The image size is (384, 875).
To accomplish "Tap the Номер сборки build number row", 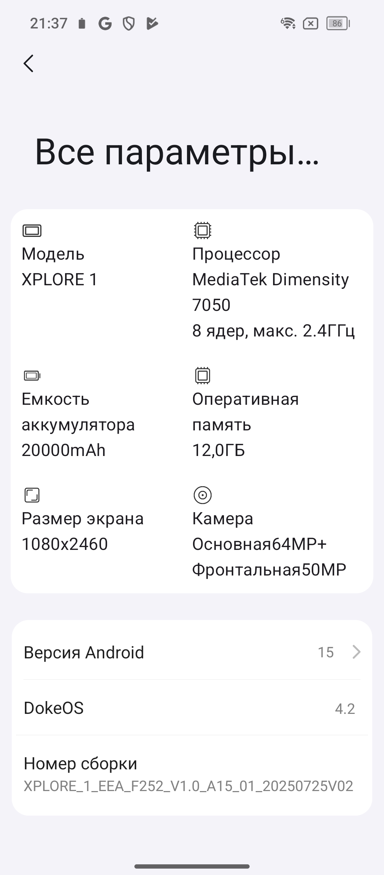I will 192,774.
